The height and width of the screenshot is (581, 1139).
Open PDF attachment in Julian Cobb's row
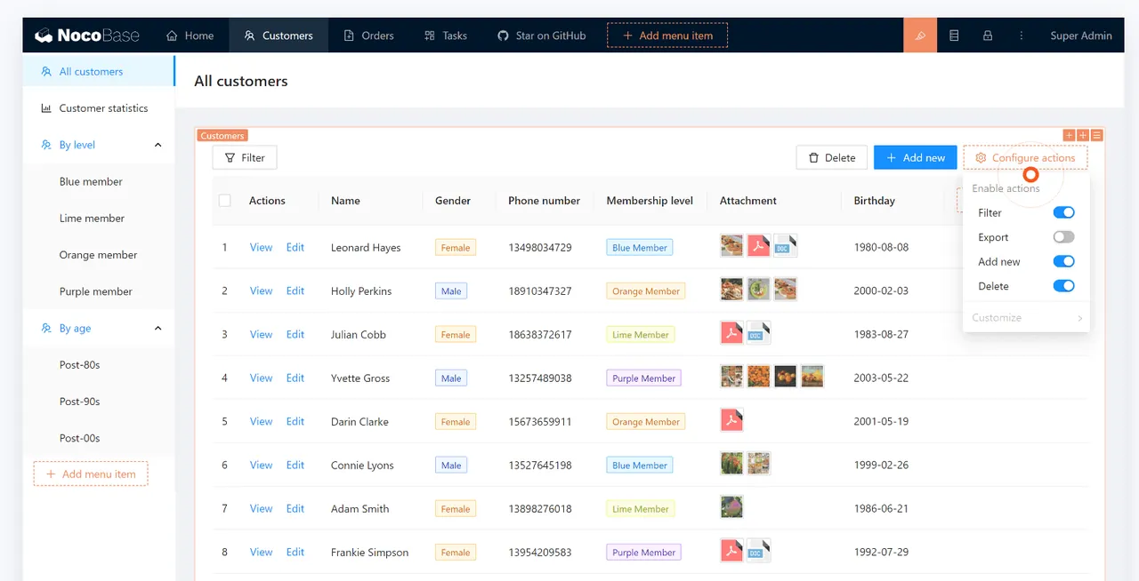731,333
